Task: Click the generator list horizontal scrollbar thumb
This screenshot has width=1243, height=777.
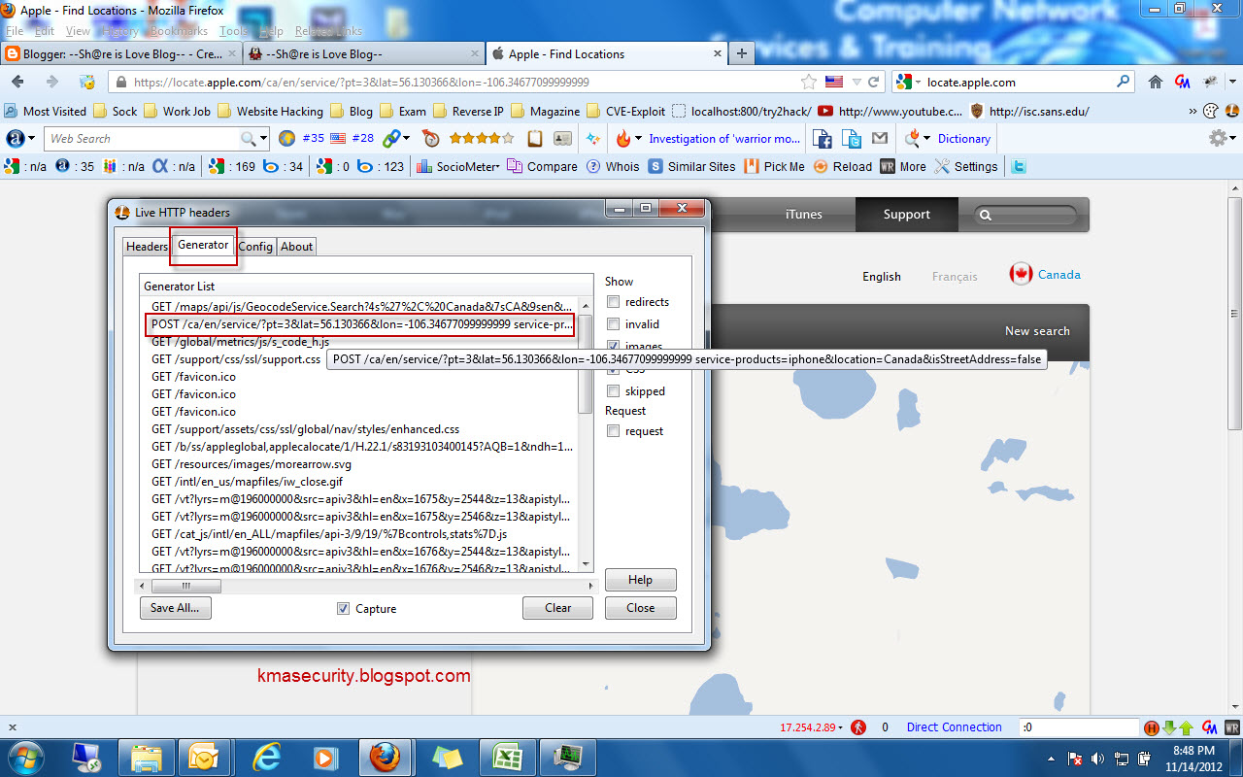Action: (x=186, y=587)
